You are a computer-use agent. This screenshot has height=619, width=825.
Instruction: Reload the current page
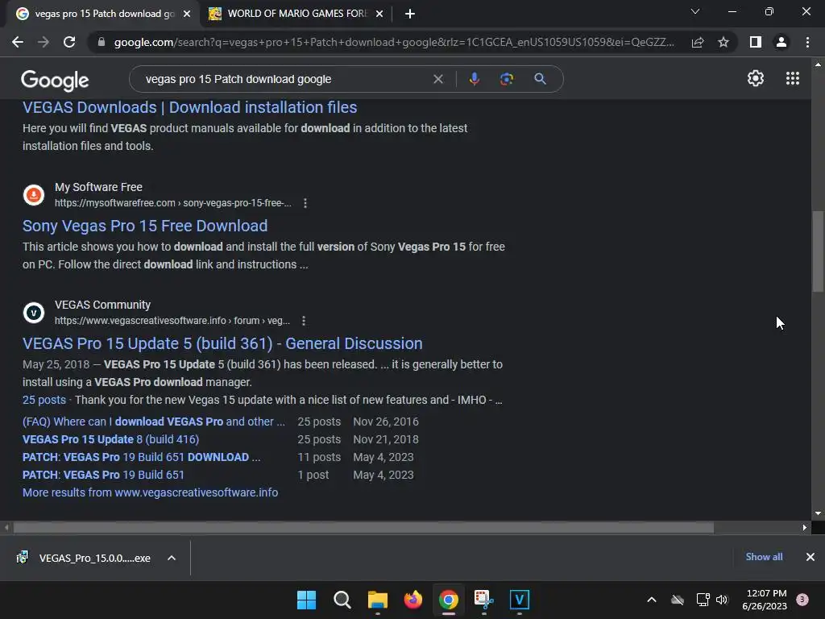[69, 42]
